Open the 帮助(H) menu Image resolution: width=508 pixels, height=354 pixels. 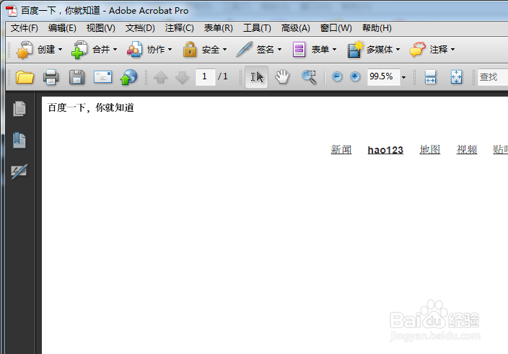pos(377,28)
